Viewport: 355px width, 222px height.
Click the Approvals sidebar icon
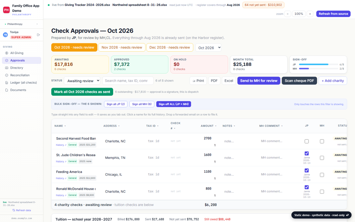7,60
